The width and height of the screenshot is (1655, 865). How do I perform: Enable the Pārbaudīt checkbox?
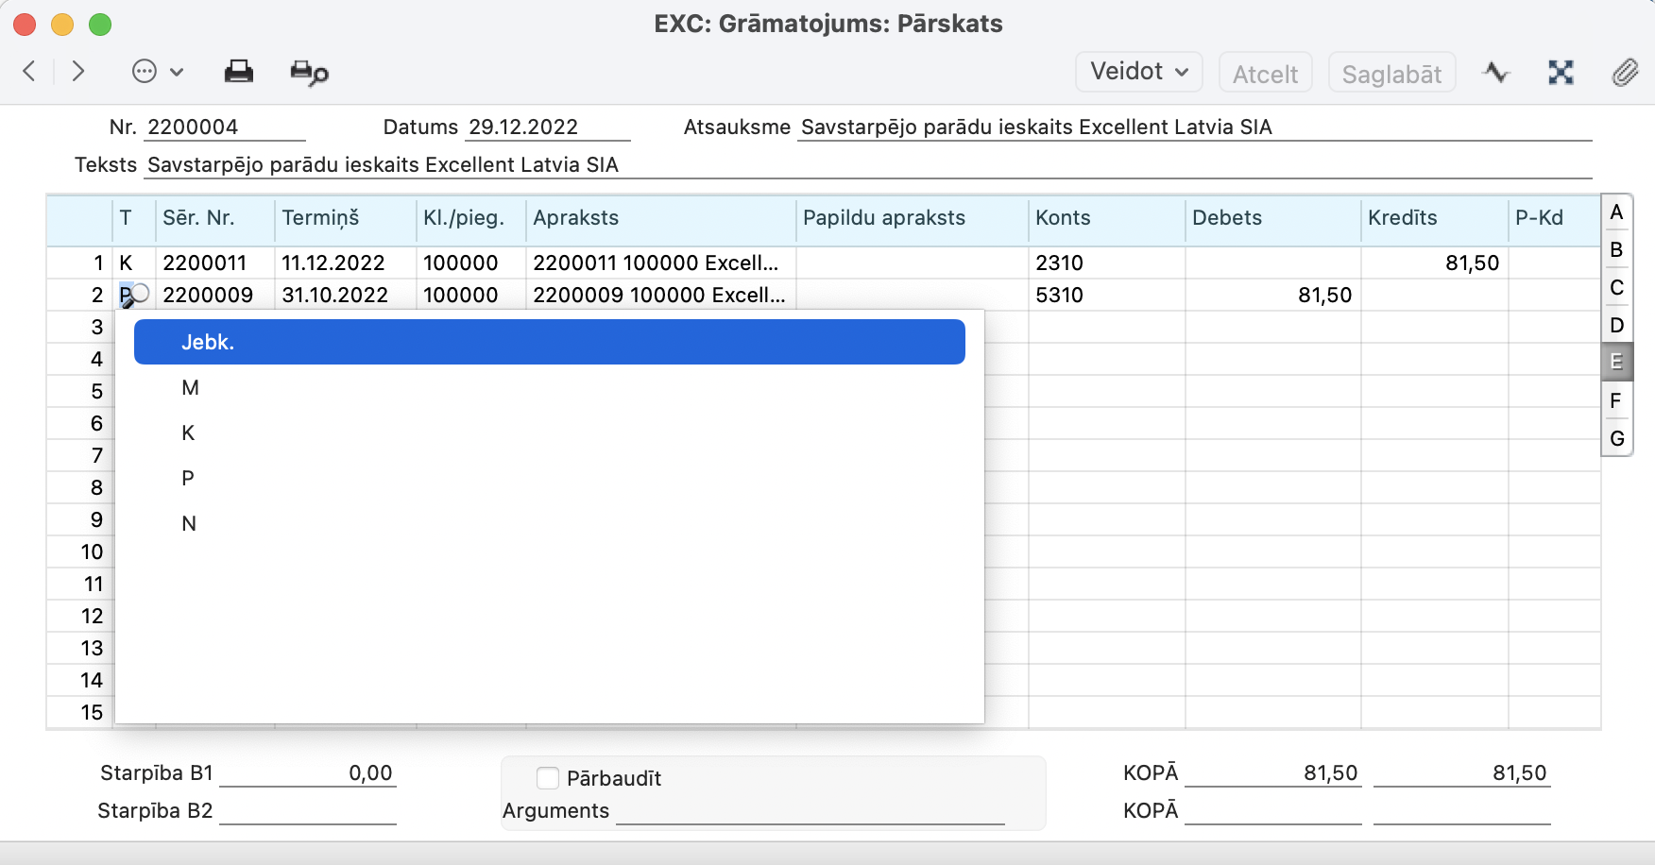coord(548,778)
